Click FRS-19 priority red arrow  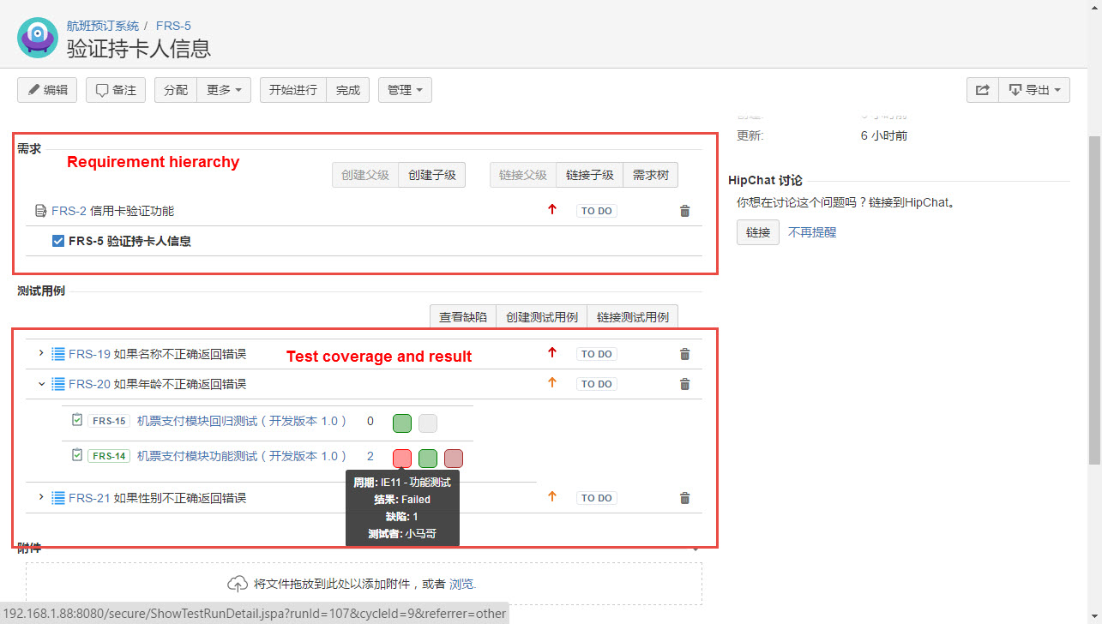coord(552,352)
